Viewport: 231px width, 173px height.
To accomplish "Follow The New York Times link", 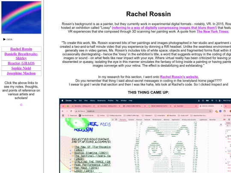I will 213,32.
